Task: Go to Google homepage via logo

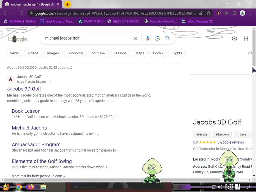Action: (x=17, y=39)
